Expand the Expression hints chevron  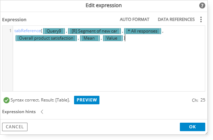pyautogui.click(x=42, y=112)
